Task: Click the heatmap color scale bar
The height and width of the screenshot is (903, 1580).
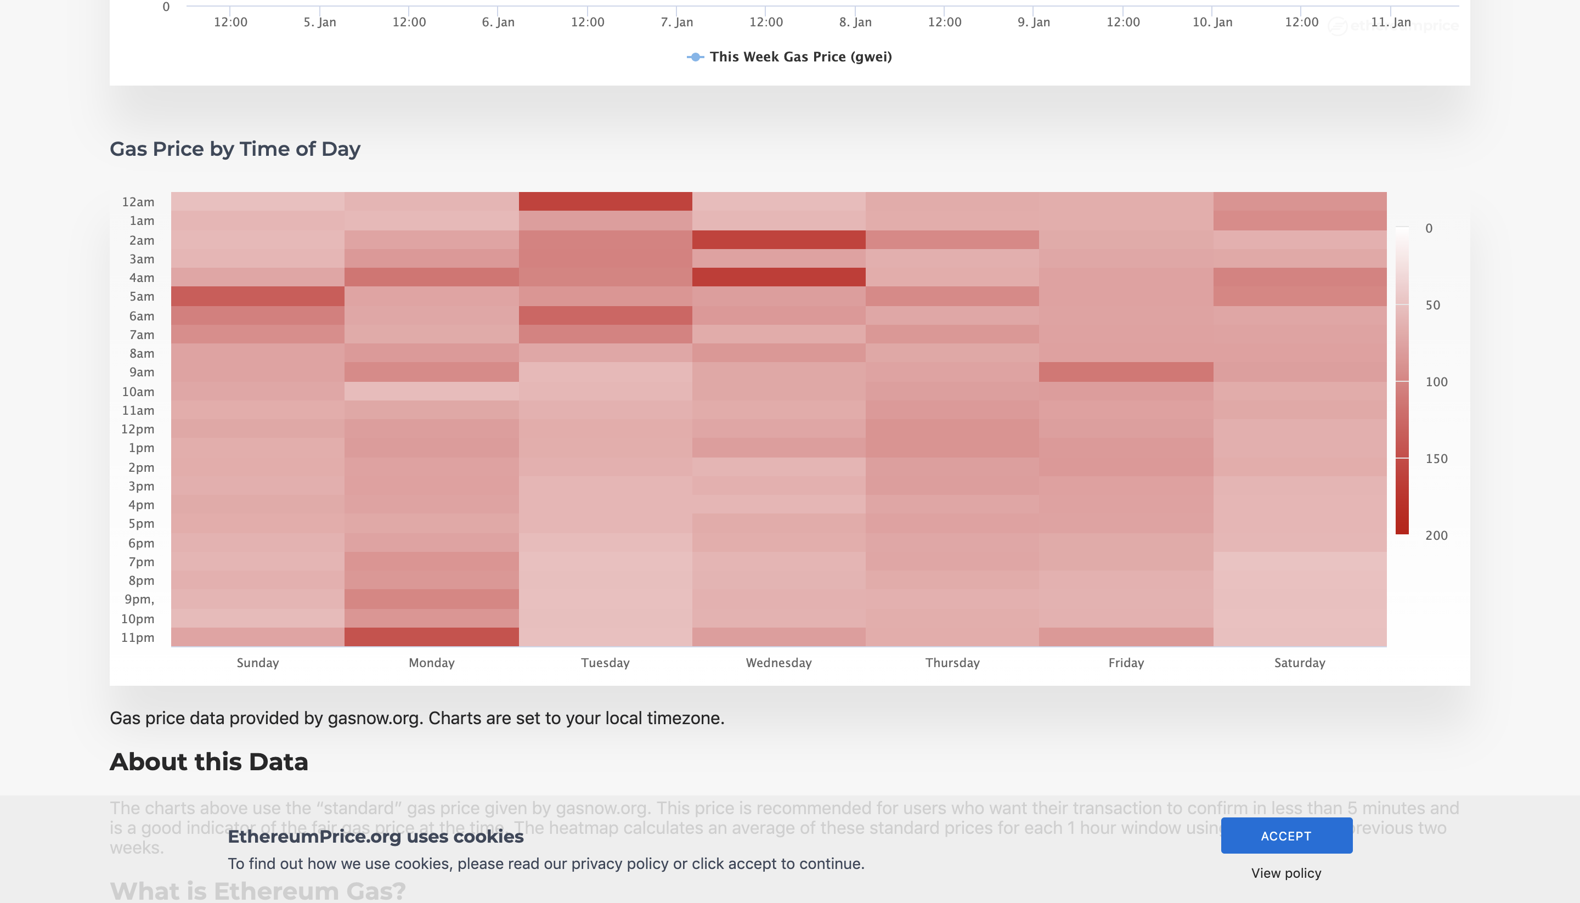Action: pos(1401,380)
